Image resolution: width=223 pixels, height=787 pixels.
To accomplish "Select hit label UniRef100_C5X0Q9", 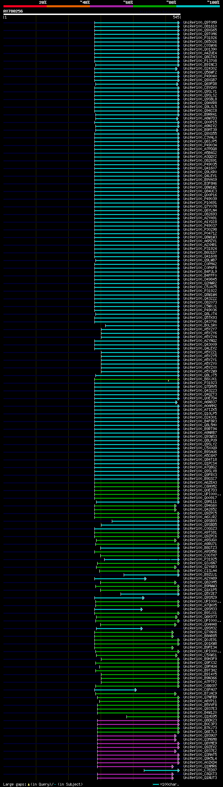I will point(200,448).
